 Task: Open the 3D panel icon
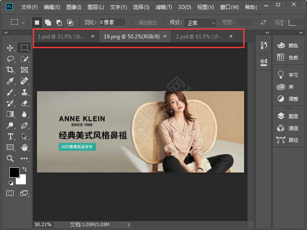(264, 62)
